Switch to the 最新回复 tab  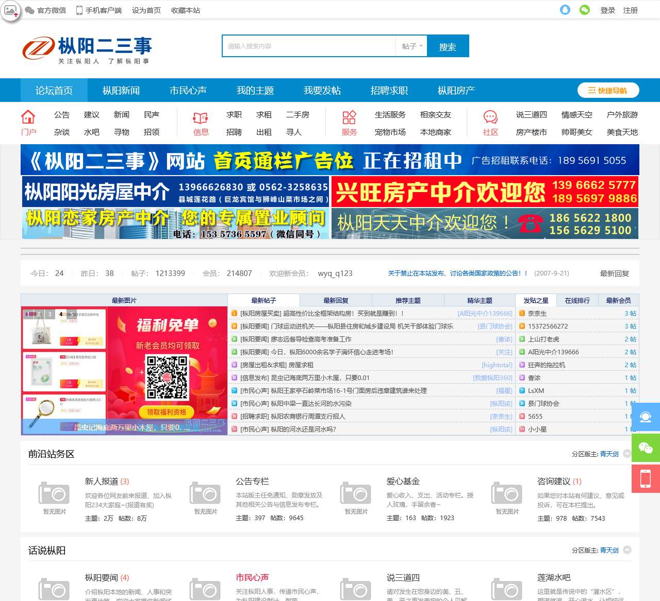335,300
